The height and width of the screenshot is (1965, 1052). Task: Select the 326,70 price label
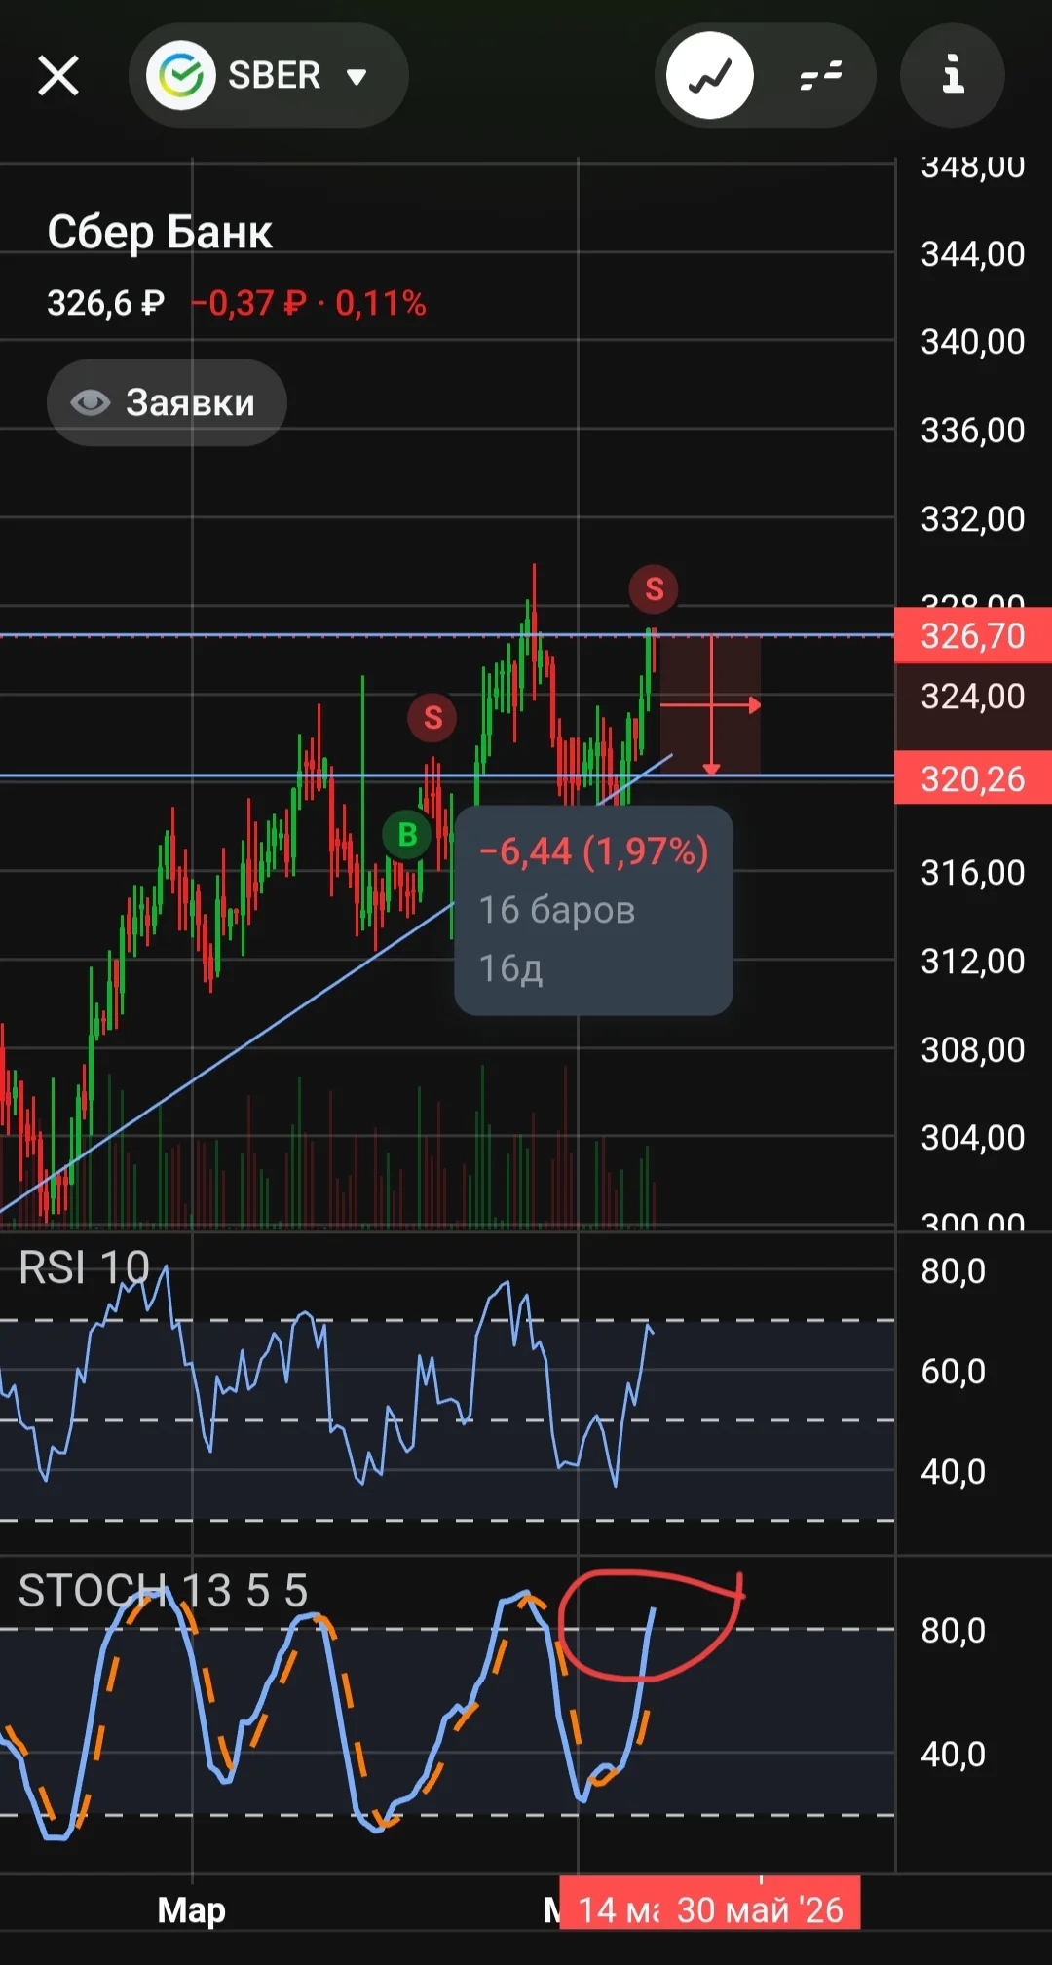pos(973,635)
